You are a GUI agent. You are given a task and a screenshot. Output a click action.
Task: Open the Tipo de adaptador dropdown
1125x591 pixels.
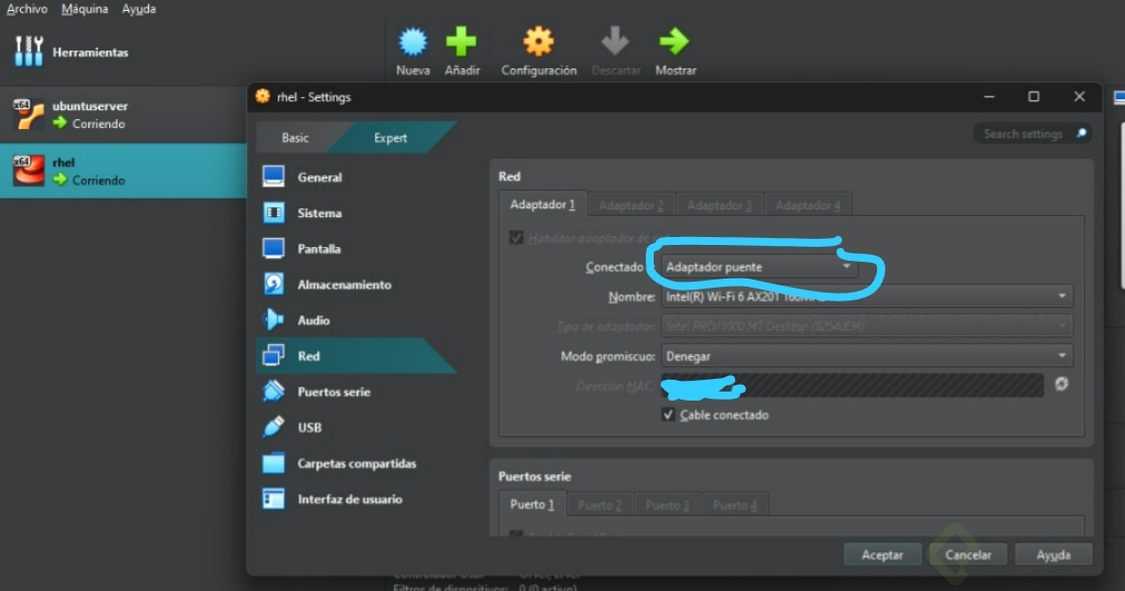pyautogui.click(x=867, y=326)
